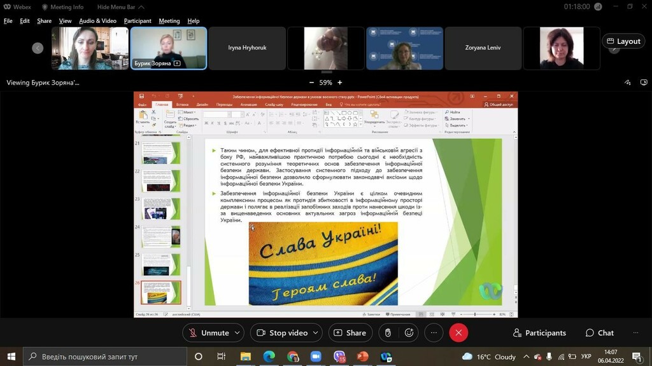Viewport: 652px width, 366px height.
Task: Click the Layout button
Action: click(x=623, y=41)
